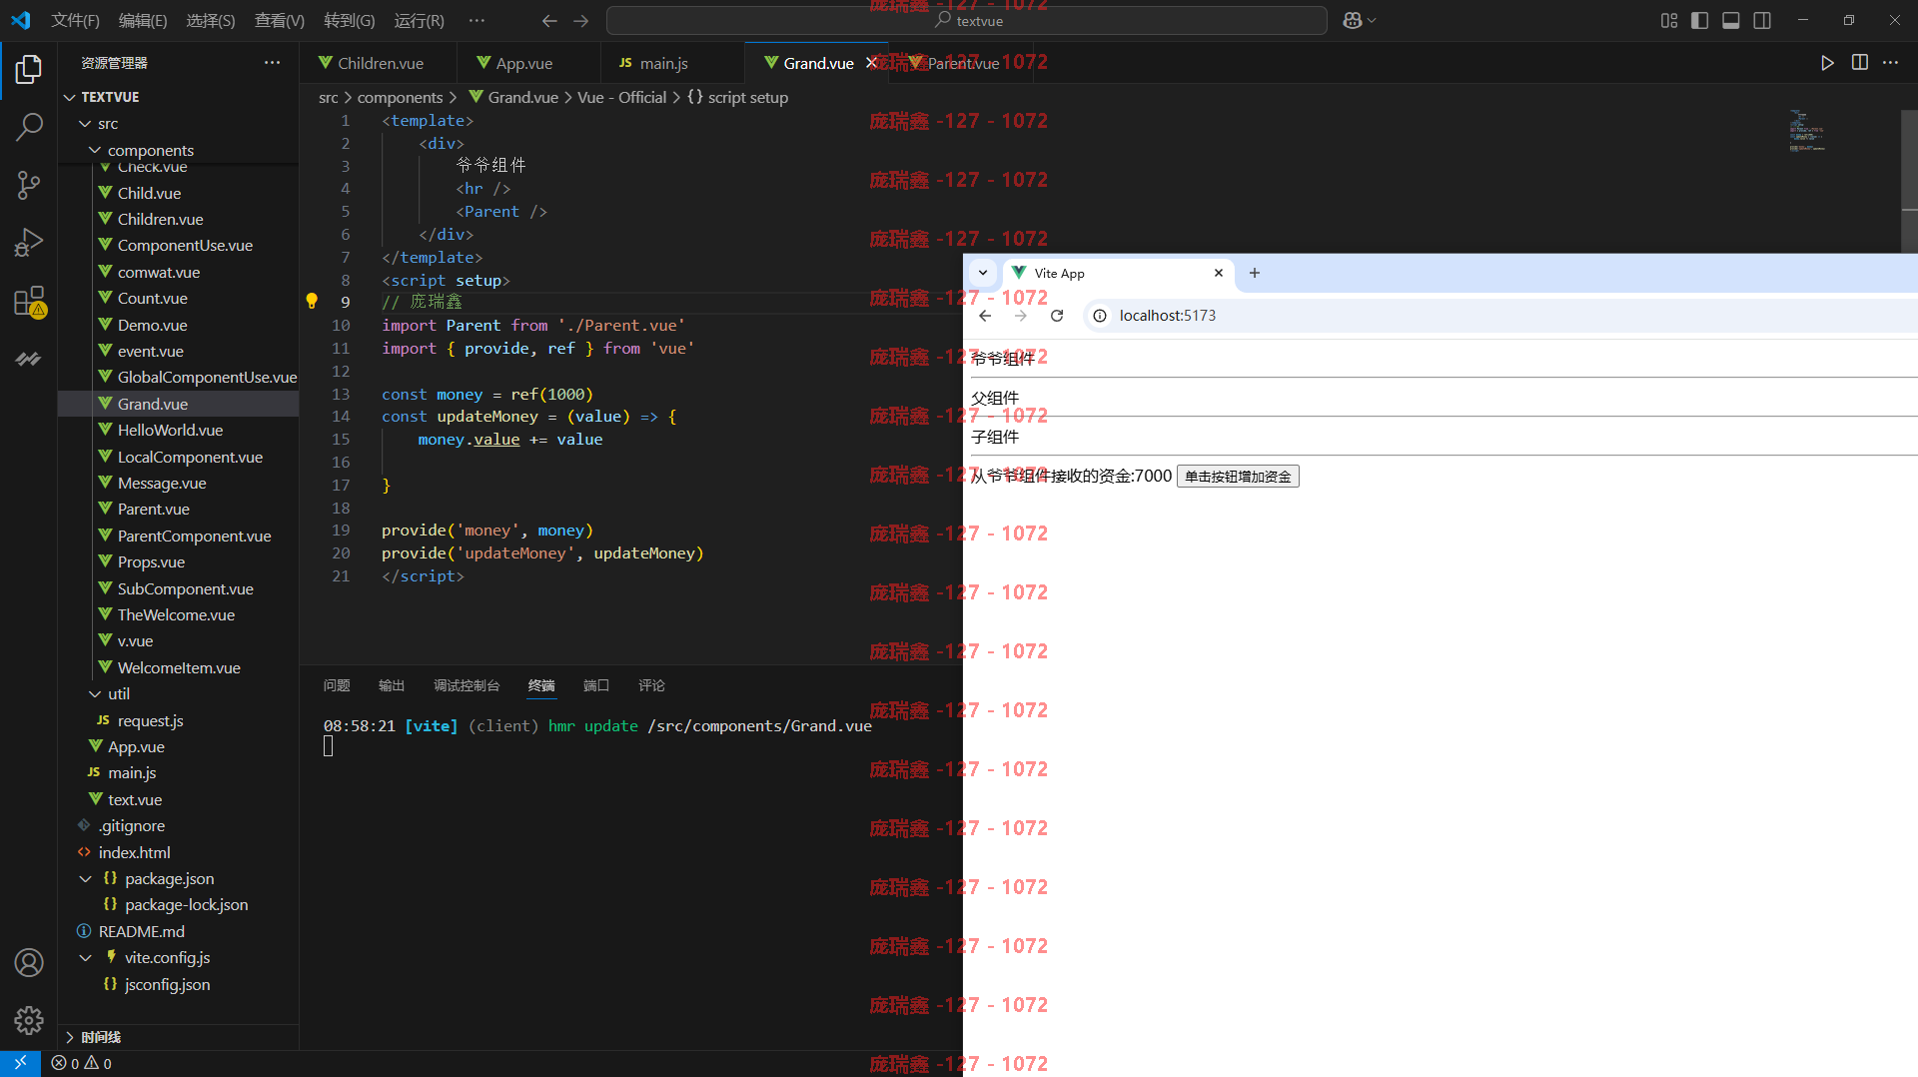Open the Accounts menu icon
Screen dimensions: 1918x1077
click(29, 962)
